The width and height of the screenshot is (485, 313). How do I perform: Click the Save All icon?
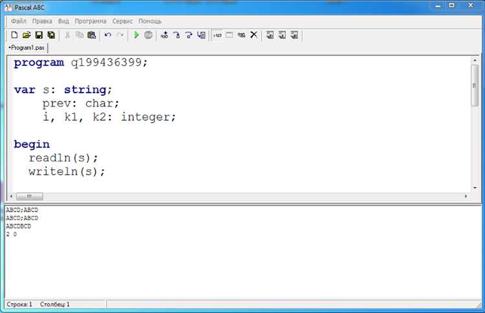[x=50, y=35]
